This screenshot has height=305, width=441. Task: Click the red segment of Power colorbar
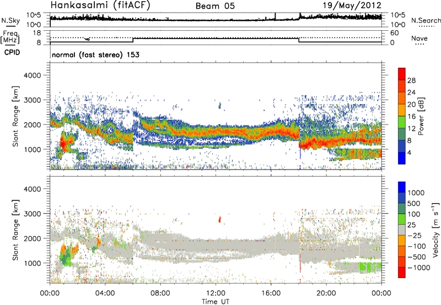[x=401, y=74]
